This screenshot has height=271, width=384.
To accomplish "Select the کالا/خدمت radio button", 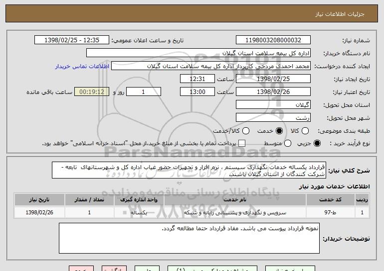I will (246, 131).
